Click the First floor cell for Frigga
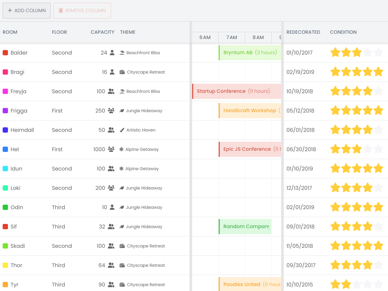The height and width of the screenshot is (291, 388). [57, 111]
